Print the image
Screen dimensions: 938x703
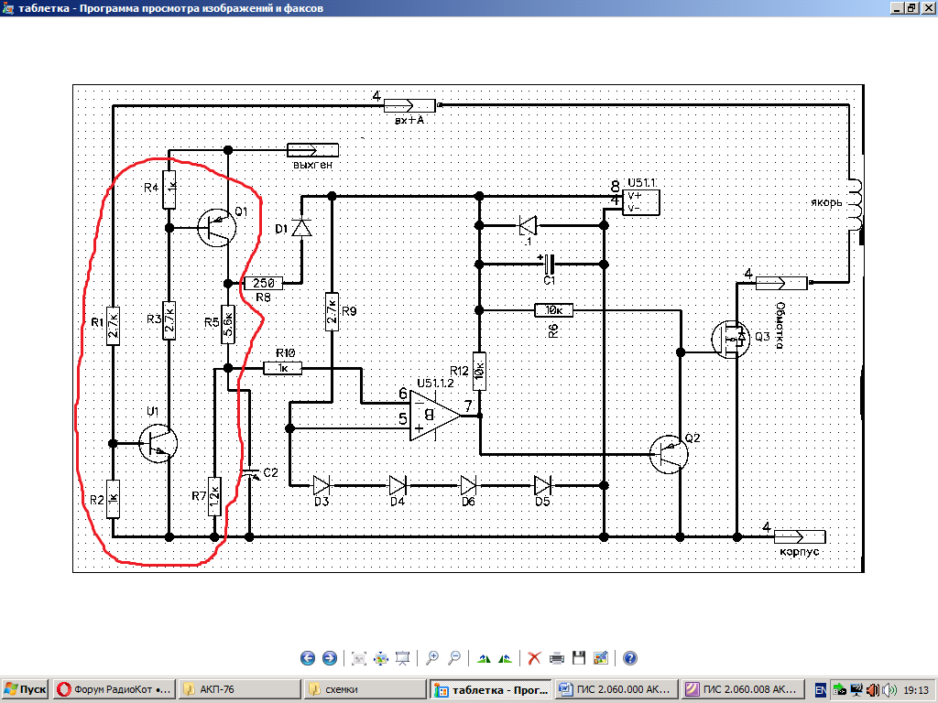(556, 658)
